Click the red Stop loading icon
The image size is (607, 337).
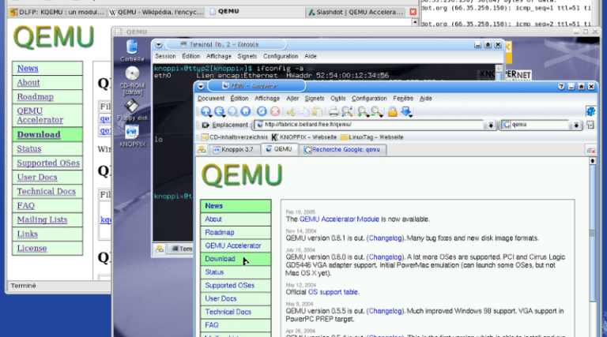coord(273,111)
